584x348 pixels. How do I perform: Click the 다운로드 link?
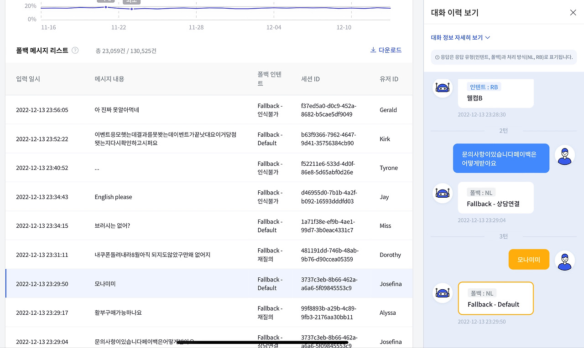[386, 50]
